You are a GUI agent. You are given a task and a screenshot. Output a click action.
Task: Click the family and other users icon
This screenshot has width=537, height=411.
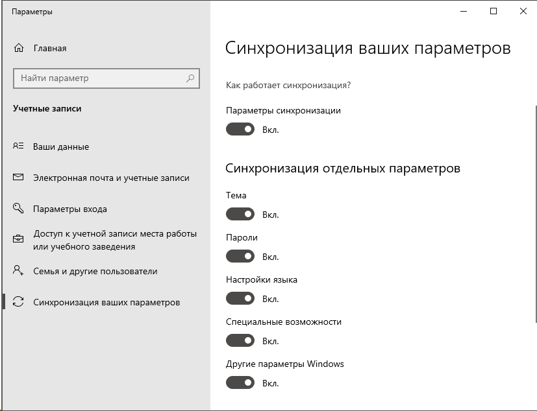(x=18, y=271)
